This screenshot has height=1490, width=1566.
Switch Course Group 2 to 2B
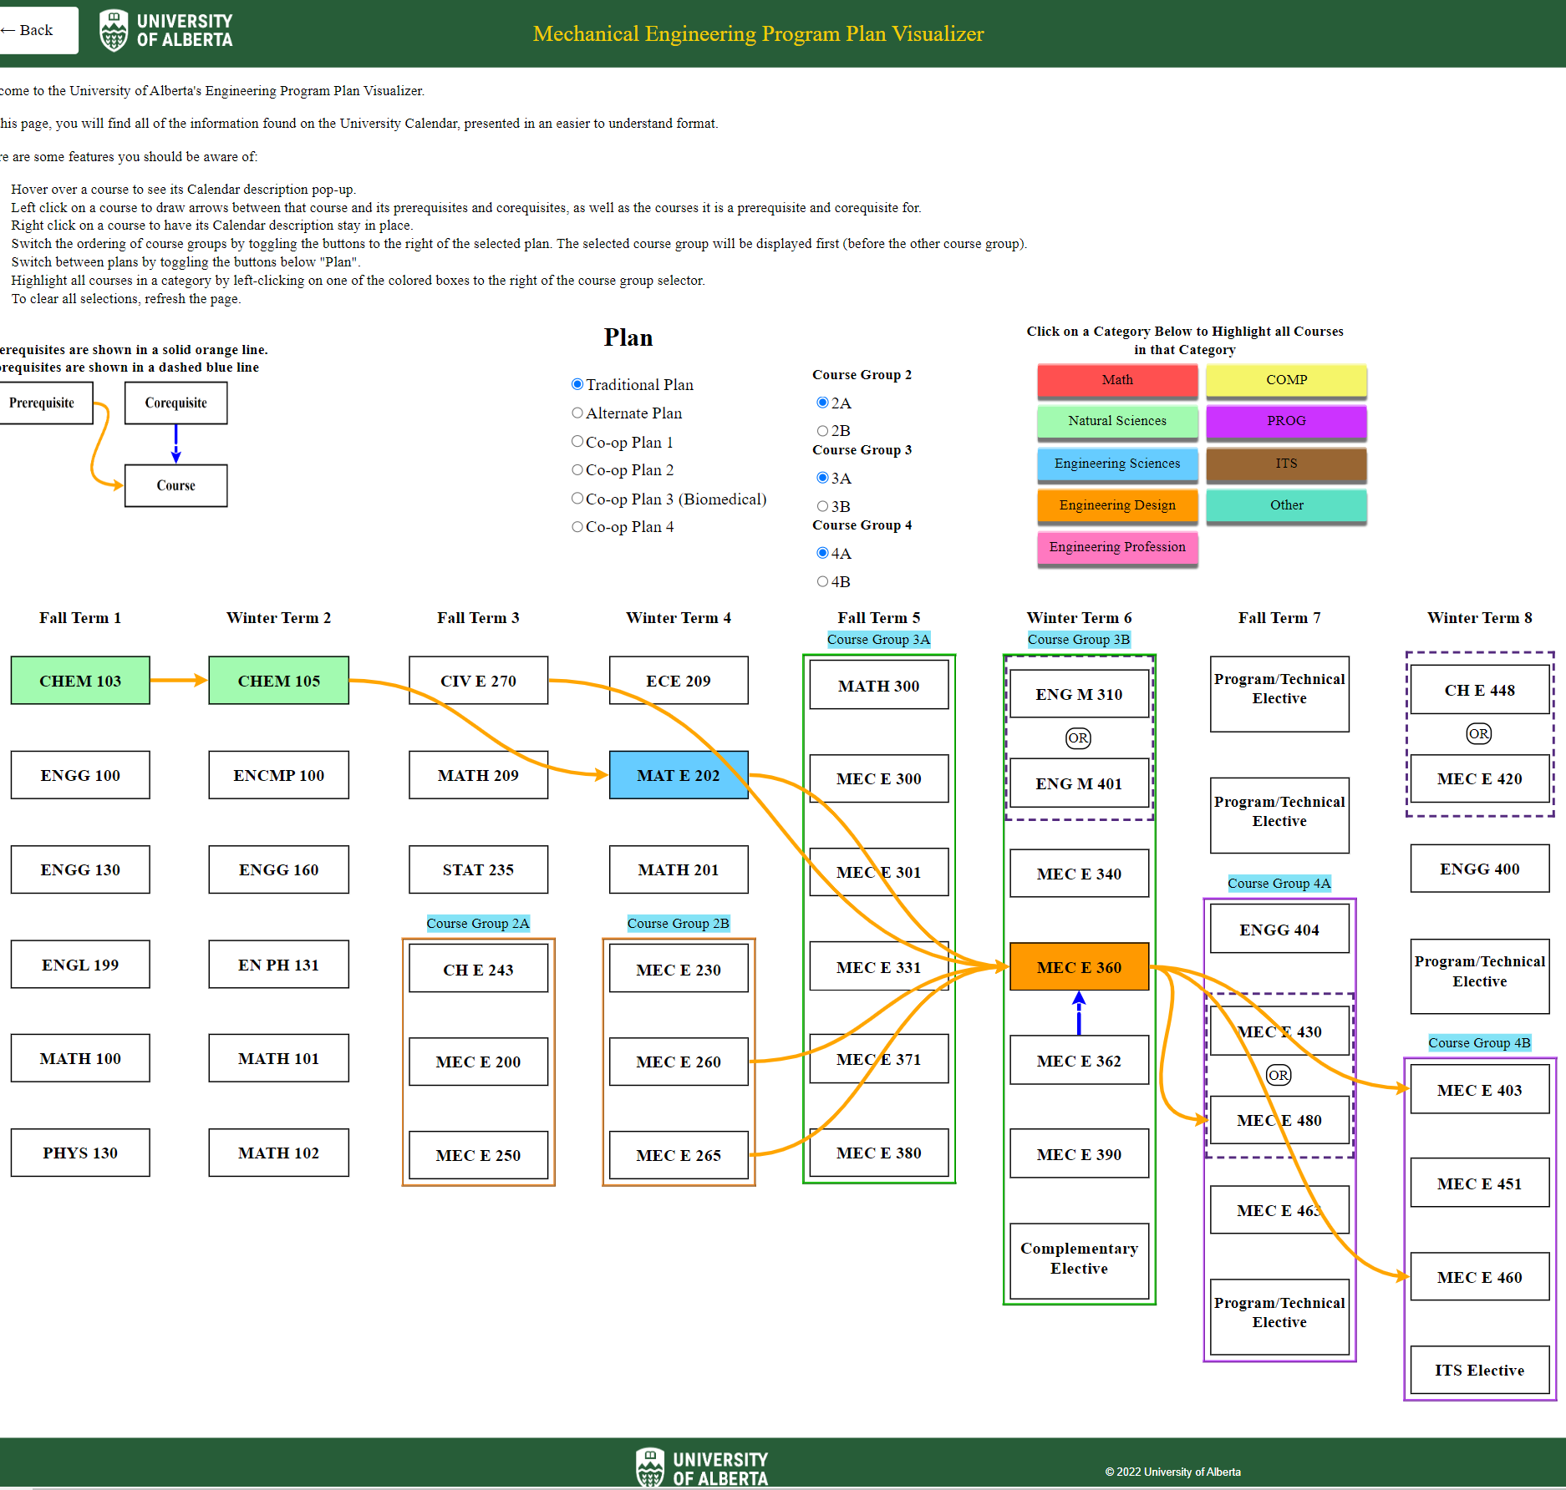(x=823, y=431)
